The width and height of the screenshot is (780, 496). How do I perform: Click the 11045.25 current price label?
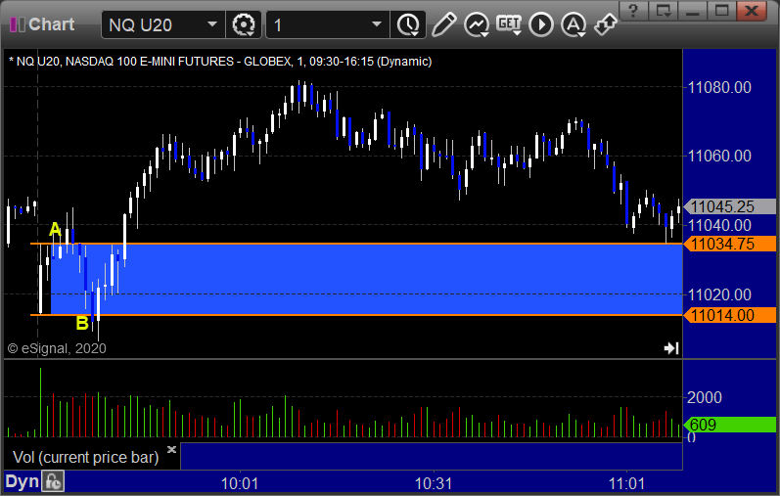click(729, 206)
